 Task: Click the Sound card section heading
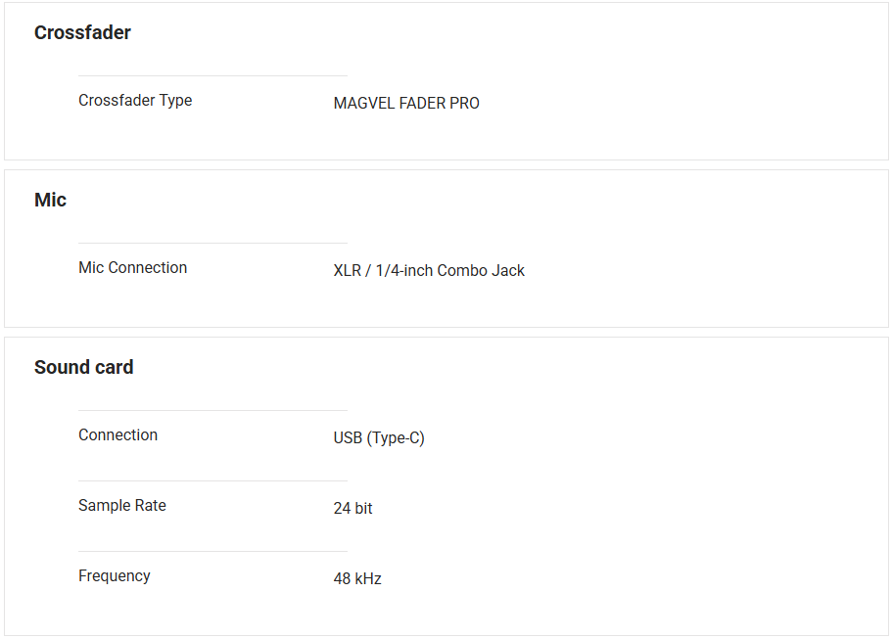click(x=83, y=367)
